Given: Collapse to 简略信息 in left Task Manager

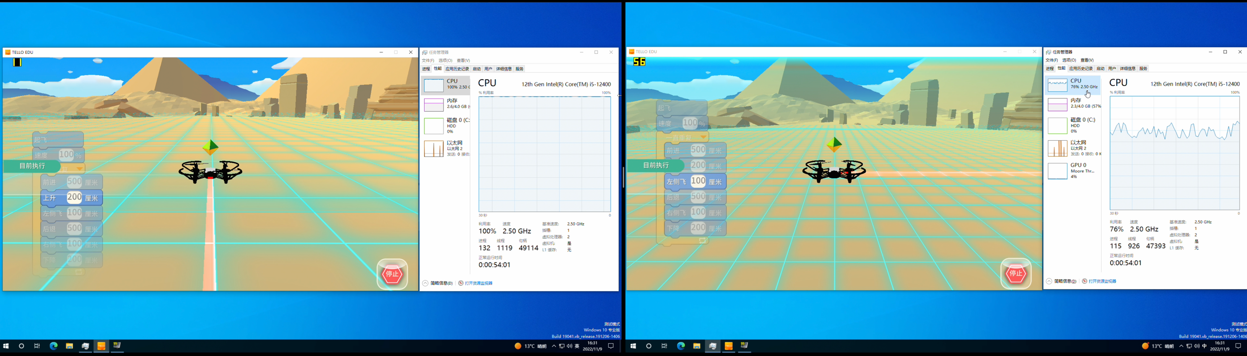Looking at the screenshot, I should tap(438, 283).
